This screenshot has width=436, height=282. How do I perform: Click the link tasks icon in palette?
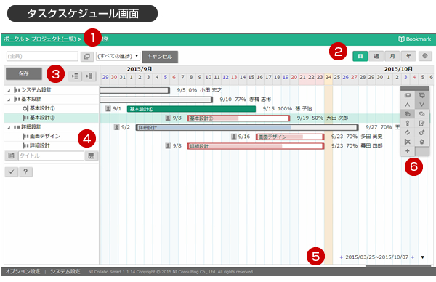click(408, 114)
